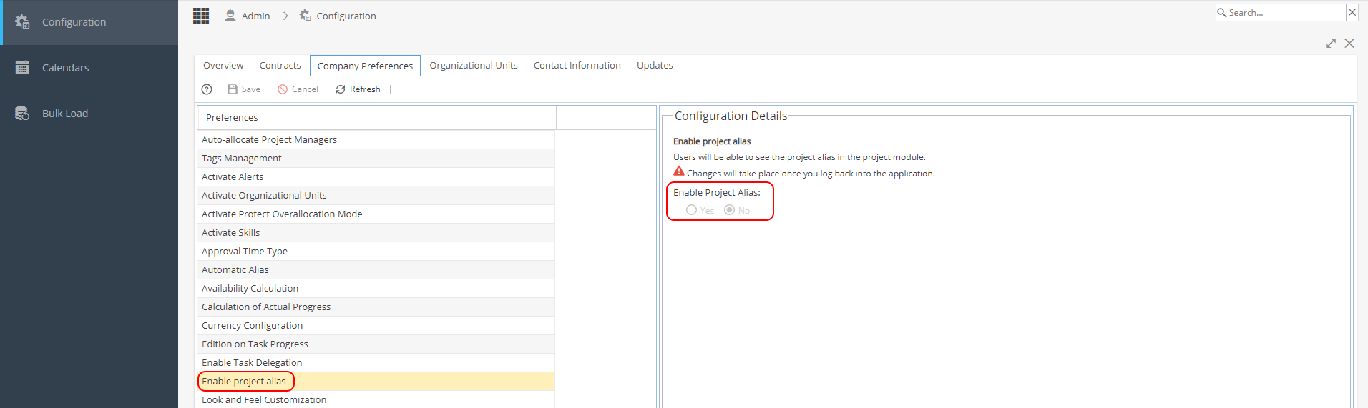Select the No radio for project alias
Image resolution: width=1368 pixels, height=408 pixels.
(x=729, y=210)
